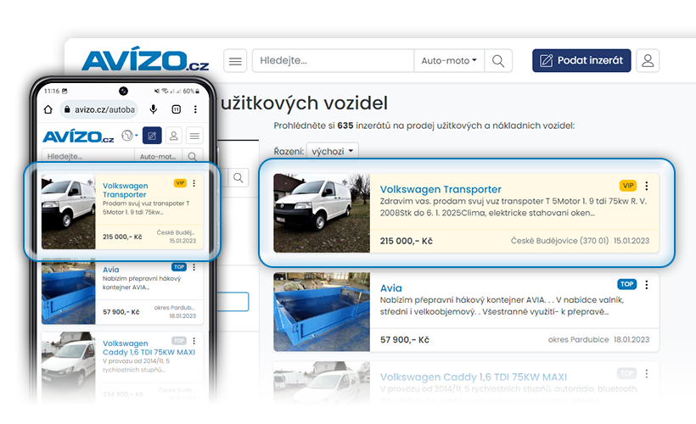This screenshot has height=424, width=696.
Task: Click the 57 900,- Kč price on desktop
Action: point(404,340)
